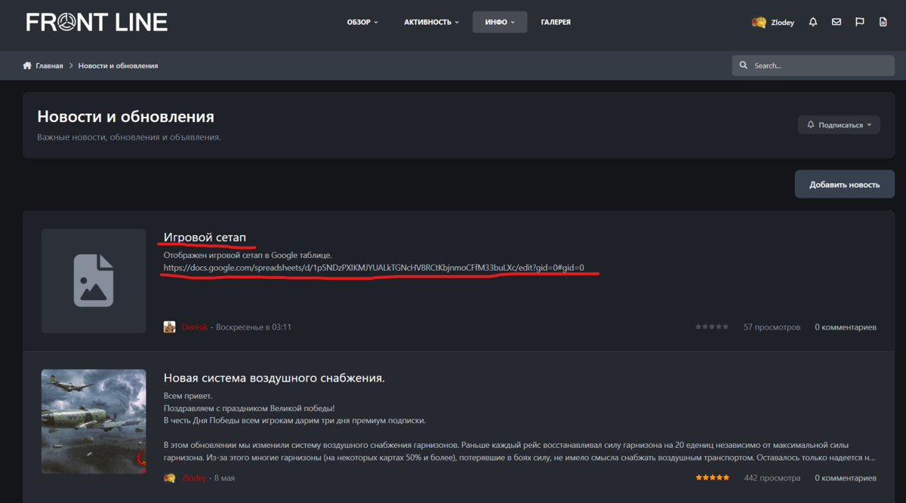The image size is (906, 503).
Task: Click the home icon in breadcrumb
Action: [27, 66]
